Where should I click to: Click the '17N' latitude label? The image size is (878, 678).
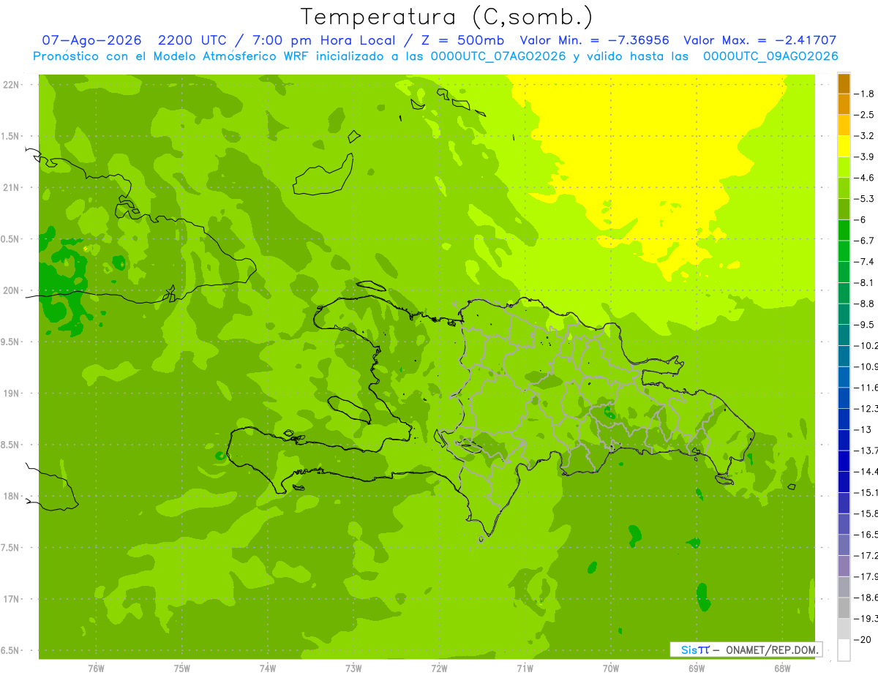pos(12,599)
